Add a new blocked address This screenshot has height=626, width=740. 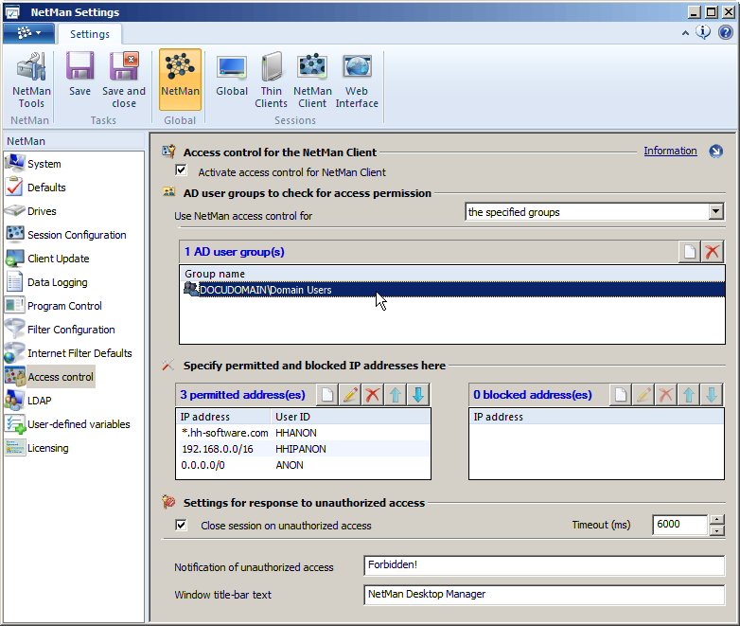point(621,395)
